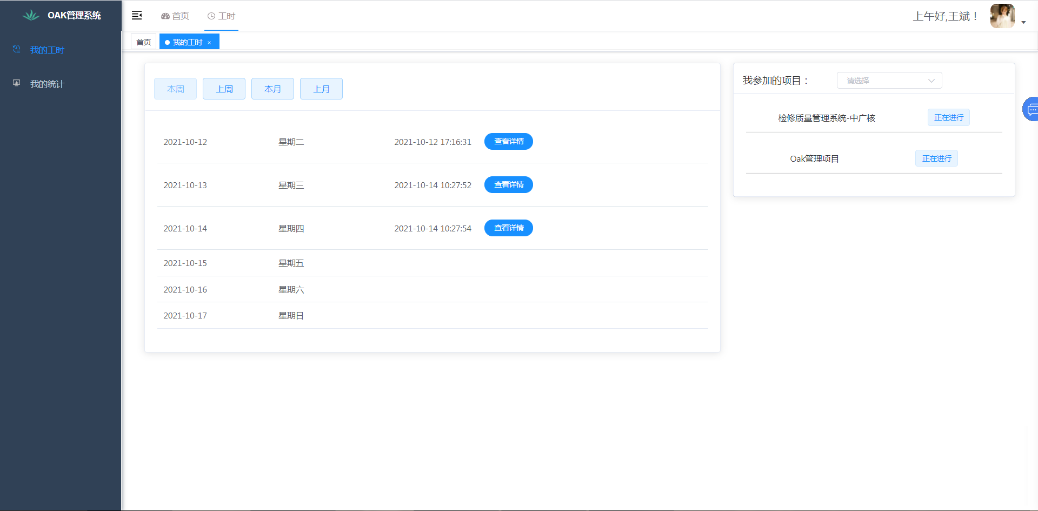Viewport: 1038px width, 511px height.
Task: Open 我的统计 in sidebar
Action: pos(47,84)
